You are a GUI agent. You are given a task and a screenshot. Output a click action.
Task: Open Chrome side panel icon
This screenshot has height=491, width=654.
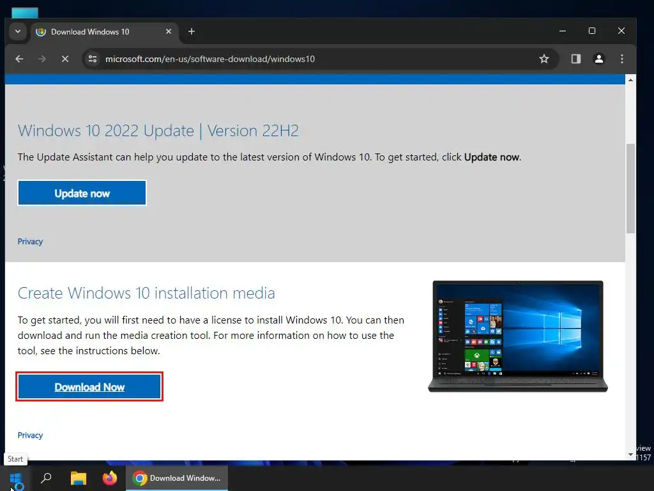[x=576, y=59]
